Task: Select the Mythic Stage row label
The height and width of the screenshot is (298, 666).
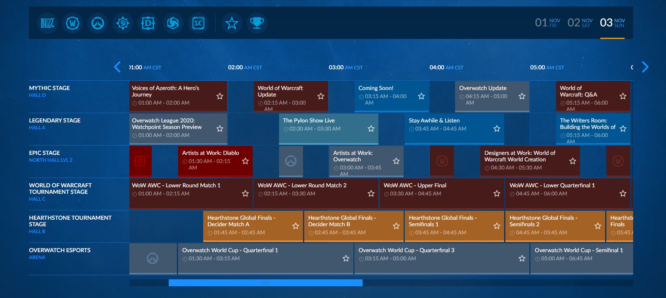Action: pyautogui.click(x=49, y=88)
